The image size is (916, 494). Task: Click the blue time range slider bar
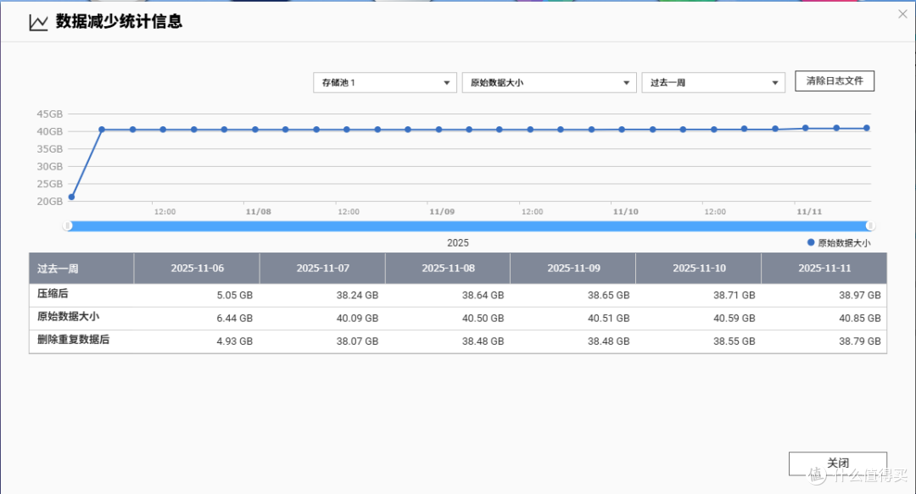[469, 225]
